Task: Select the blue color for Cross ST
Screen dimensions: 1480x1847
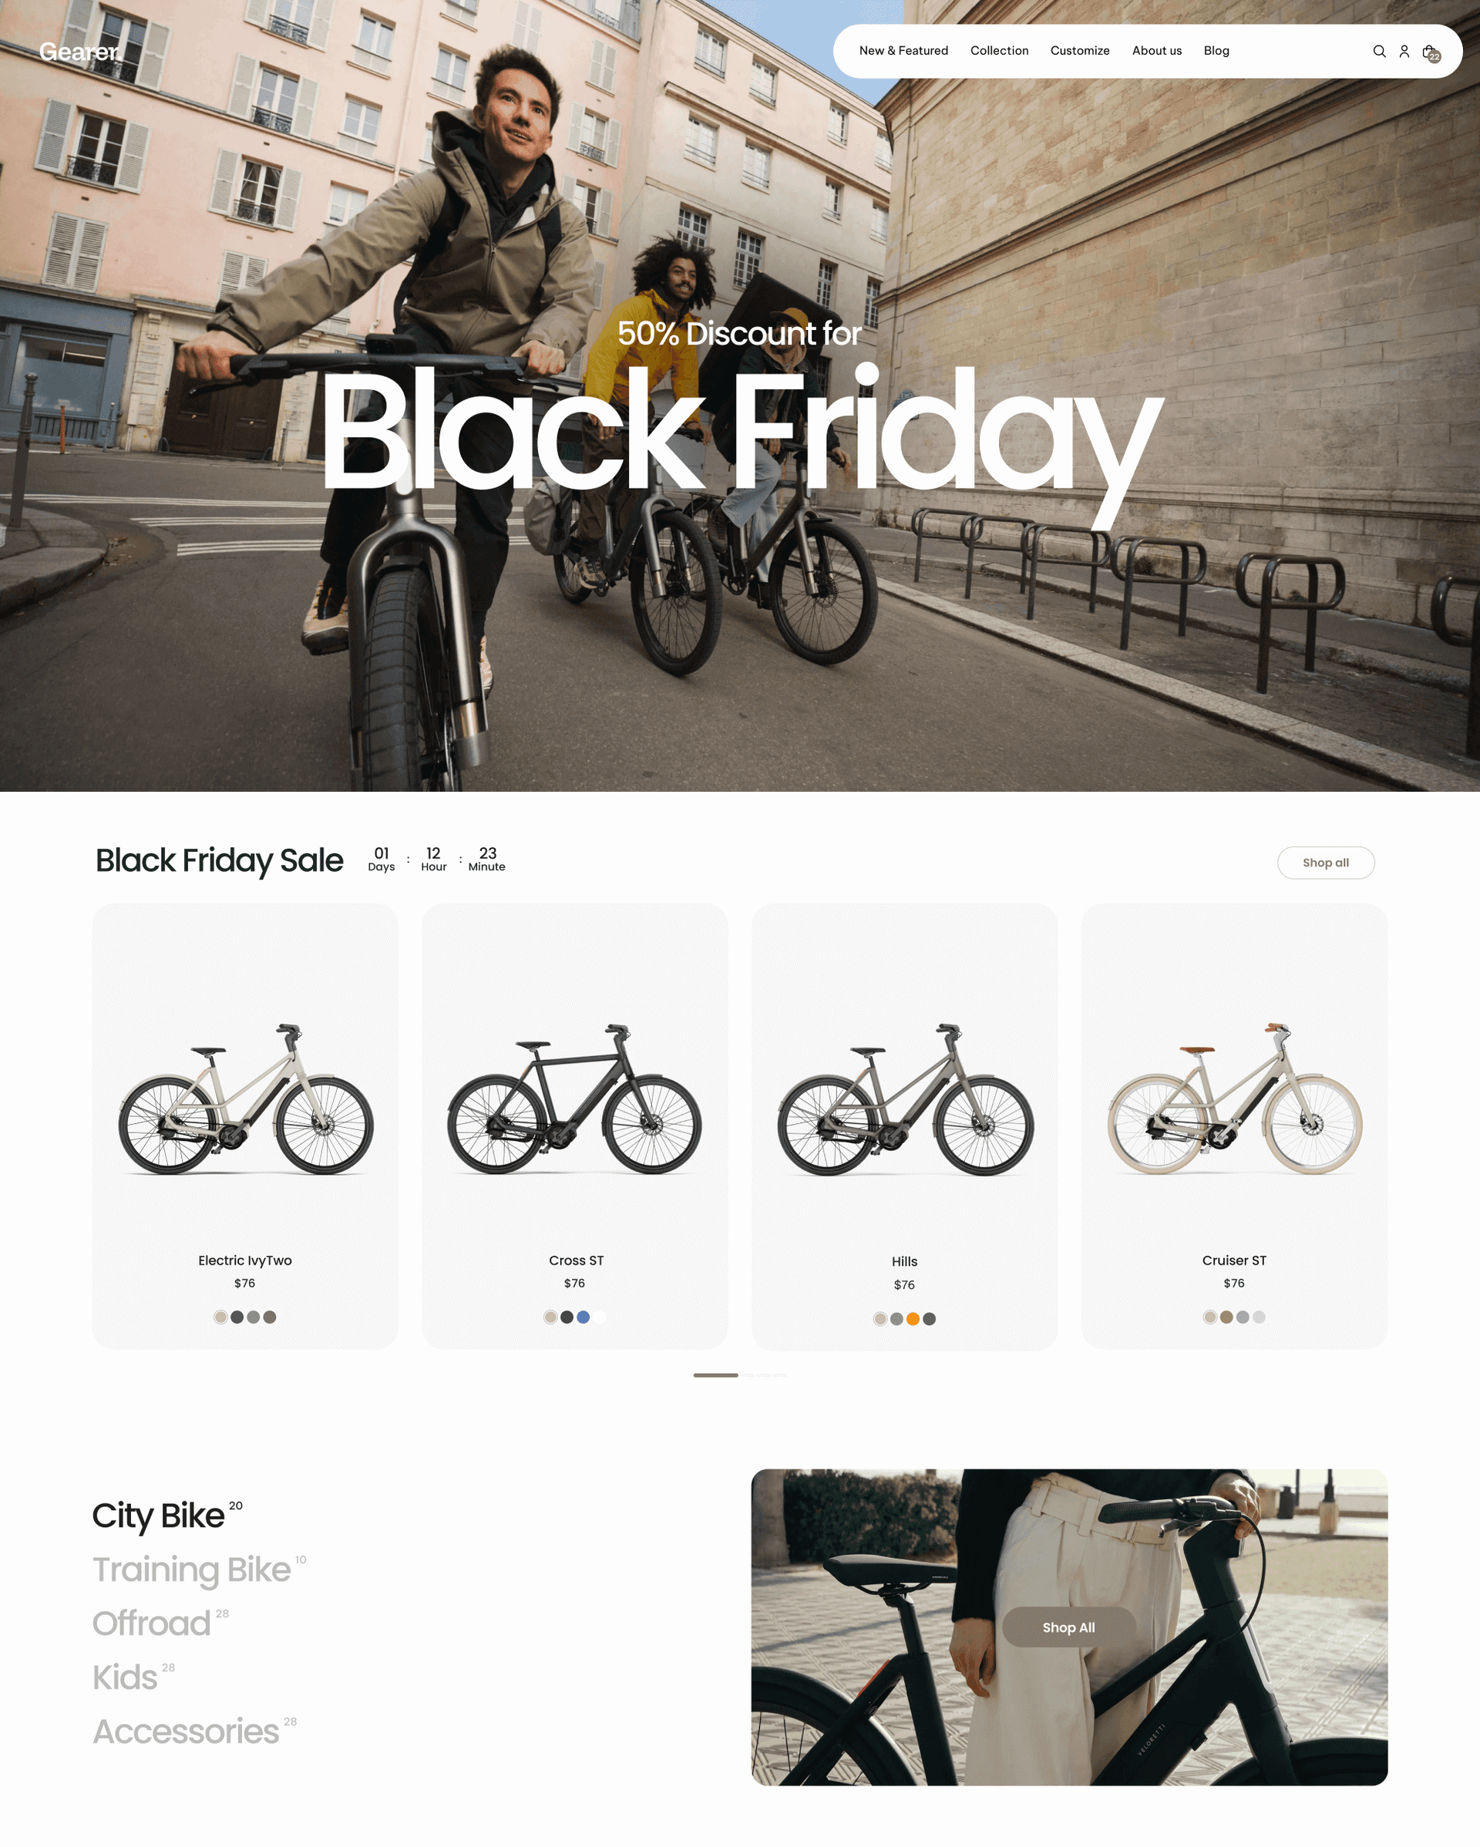Action: click(583, 1317)
